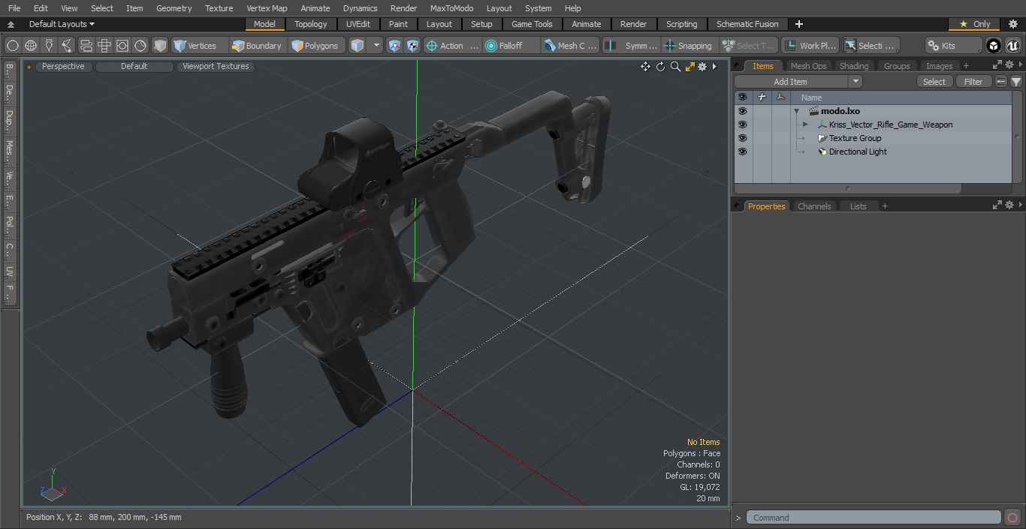
Task: Collapse the modo.lxo scene tree
Action: coord(796,111)
